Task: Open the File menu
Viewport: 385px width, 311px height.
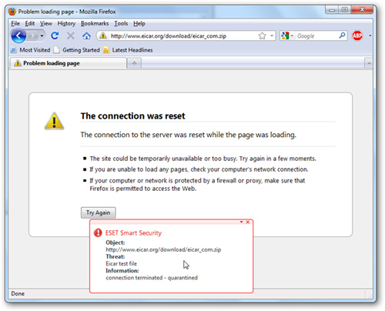Action: (15, 23)
